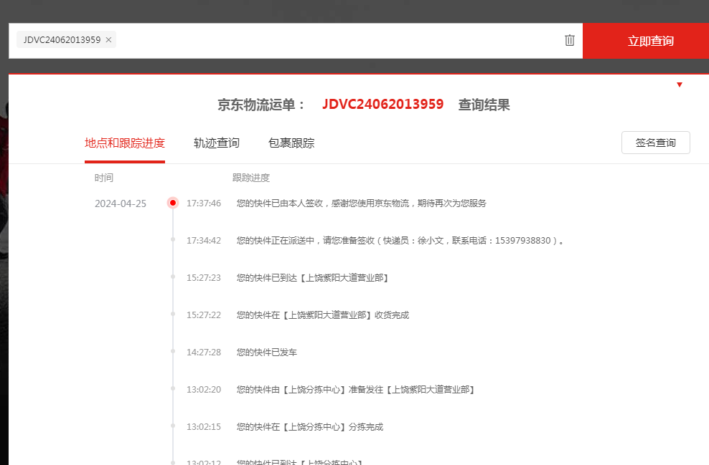
Task: Remove the JDVC24062013959 tracking number tag
Action: (108, 39)
